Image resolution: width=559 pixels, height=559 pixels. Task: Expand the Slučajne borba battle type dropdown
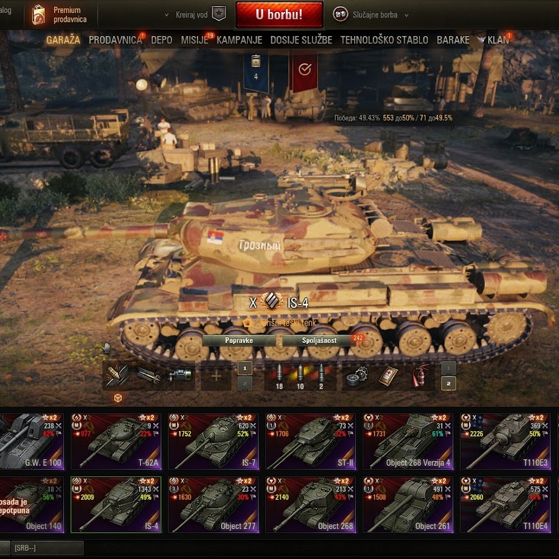point(406,15)
